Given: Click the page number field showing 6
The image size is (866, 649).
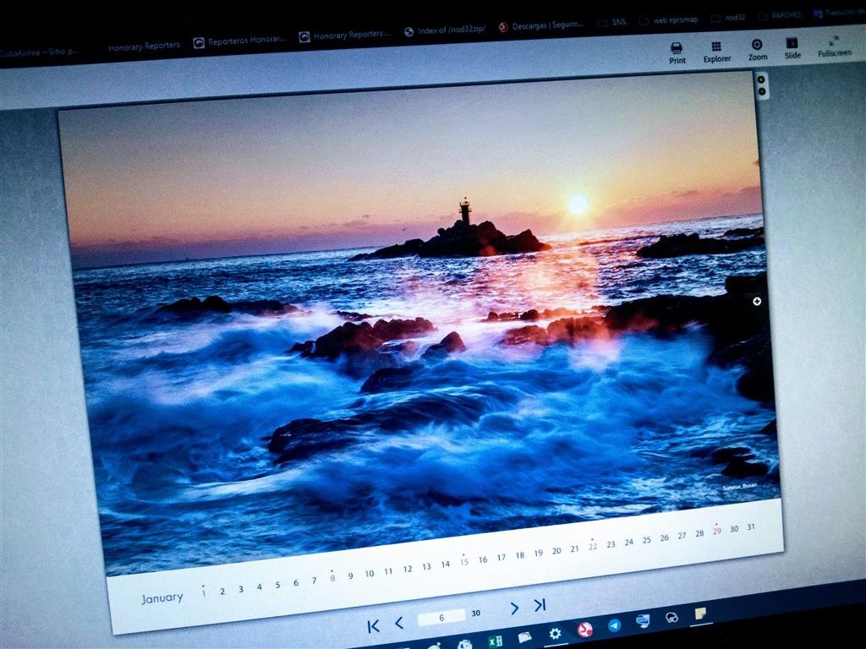Looking at the screenshot, I should tap(441, 618).
